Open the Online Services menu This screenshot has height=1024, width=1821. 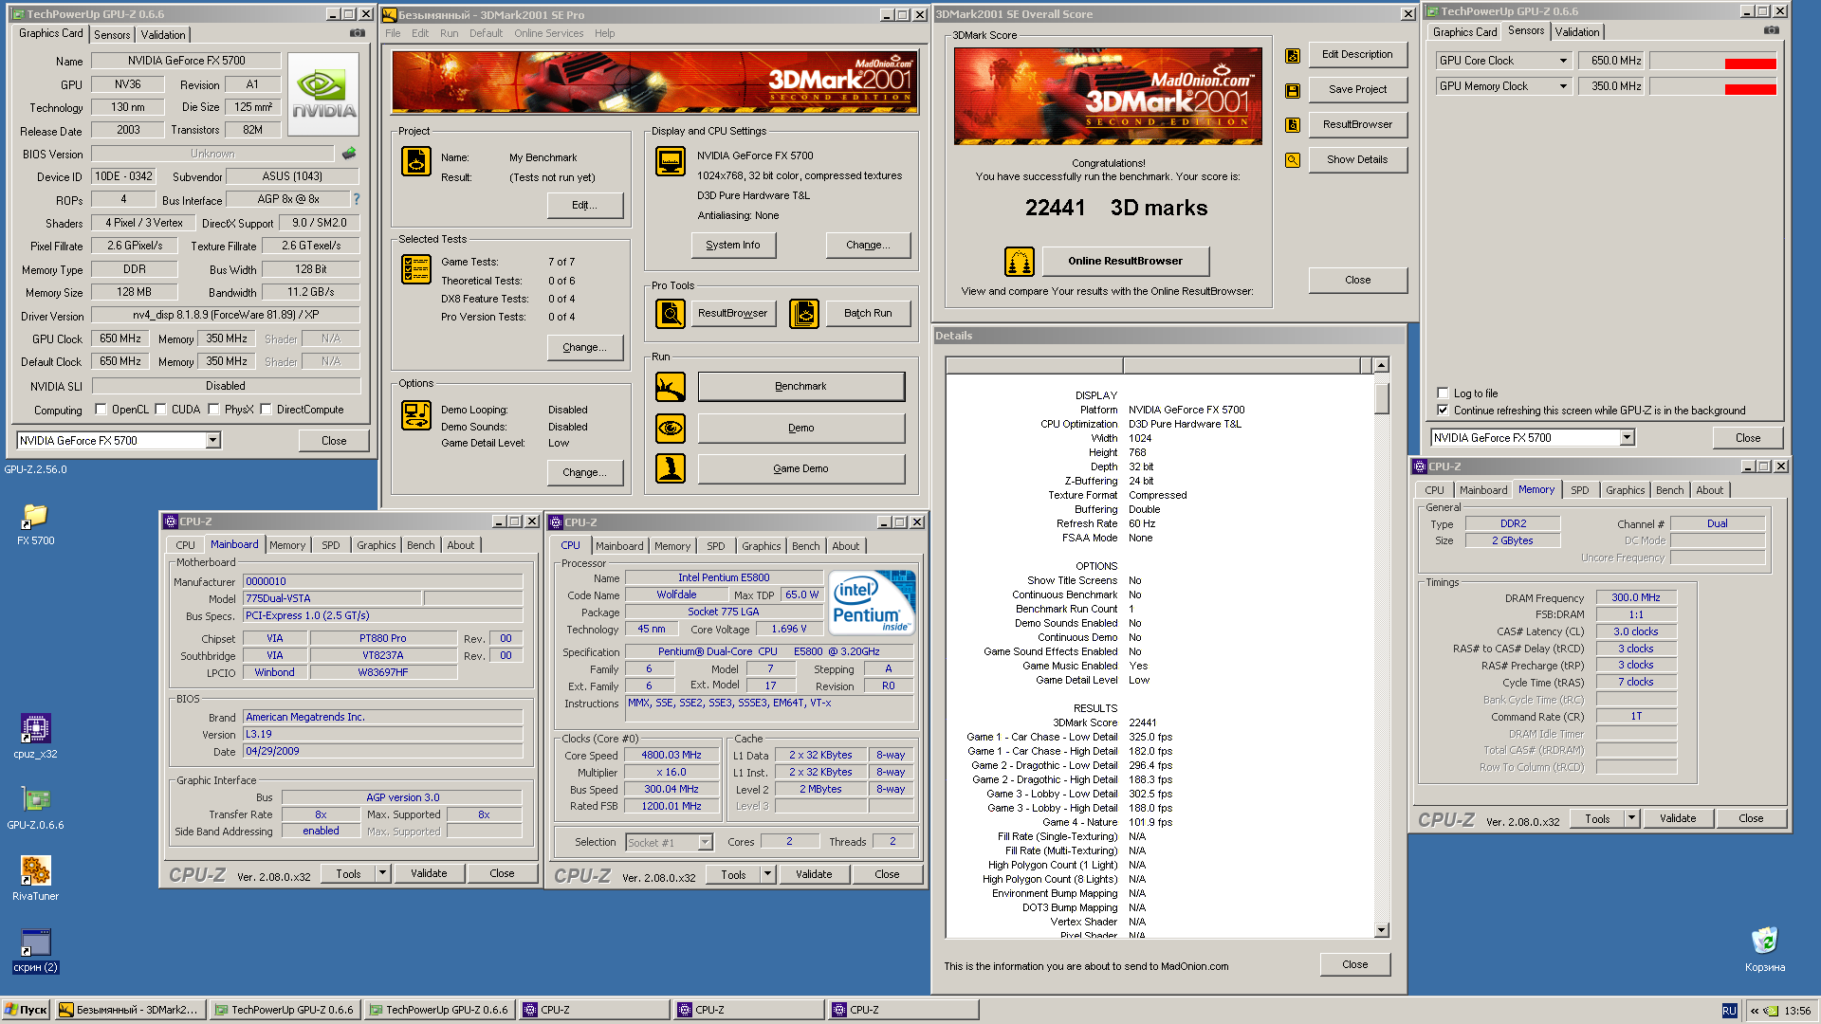coord(548,33)
